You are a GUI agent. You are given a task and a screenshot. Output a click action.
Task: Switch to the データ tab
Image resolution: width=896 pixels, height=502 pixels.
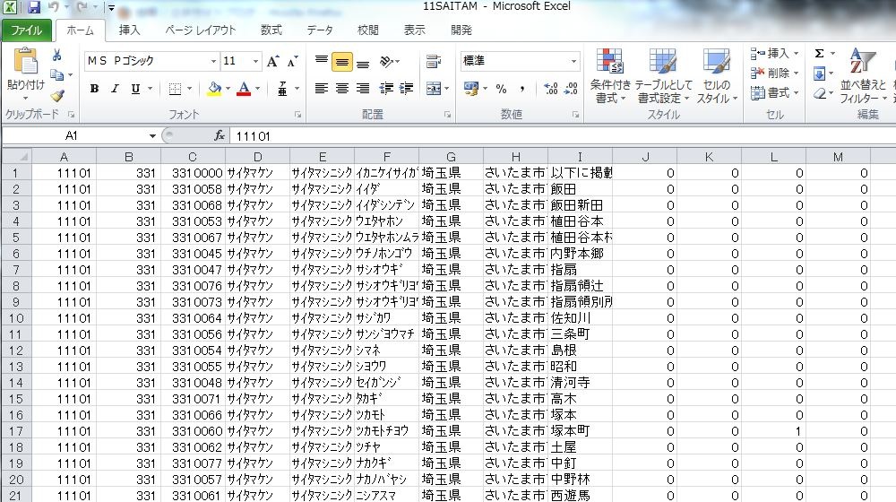pos(320,30)
